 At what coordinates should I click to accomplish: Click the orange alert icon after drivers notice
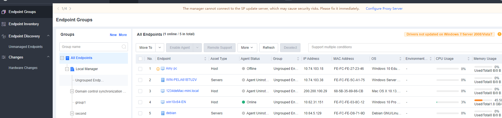[499, 34]
